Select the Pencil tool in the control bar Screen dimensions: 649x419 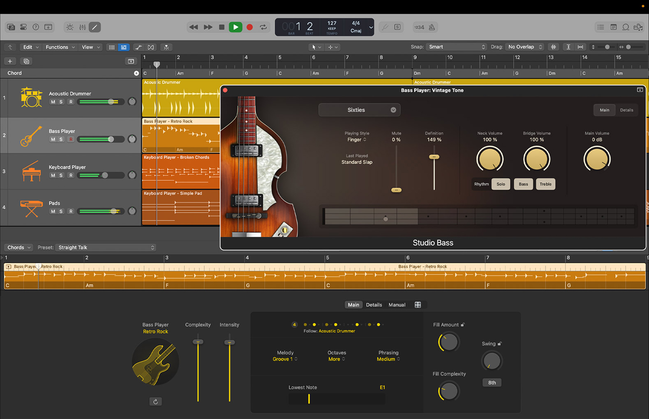(x=94, y=27)
